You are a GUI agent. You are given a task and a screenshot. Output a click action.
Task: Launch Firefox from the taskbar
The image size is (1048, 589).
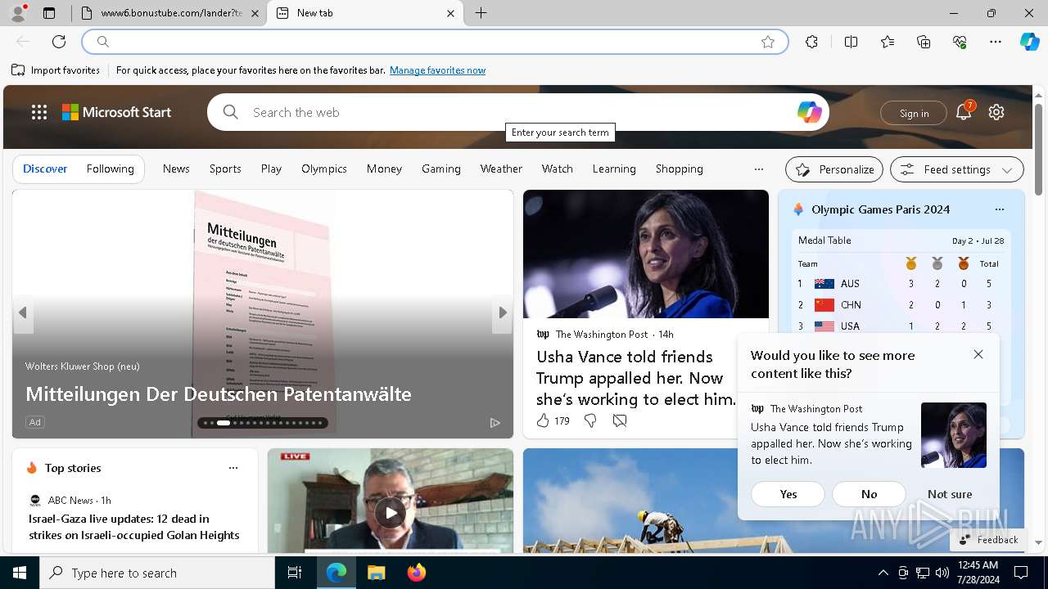pos(416,573)
